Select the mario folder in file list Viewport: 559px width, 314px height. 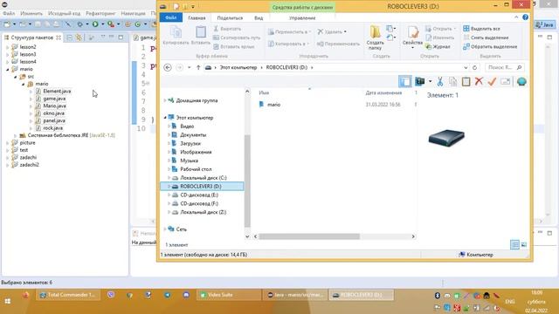click(x=273, y=105)
